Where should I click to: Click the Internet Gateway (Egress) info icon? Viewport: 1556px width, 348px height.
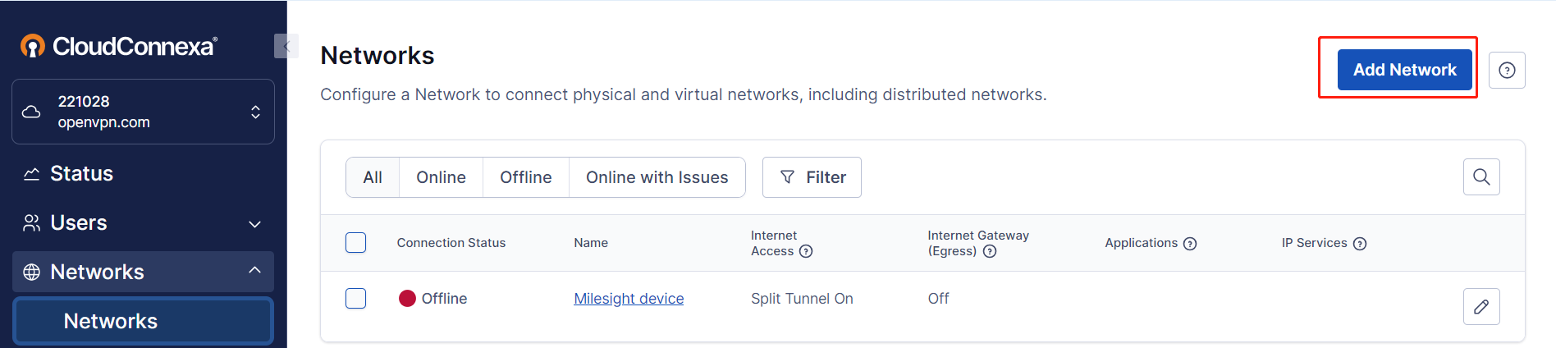coord(990,251)
